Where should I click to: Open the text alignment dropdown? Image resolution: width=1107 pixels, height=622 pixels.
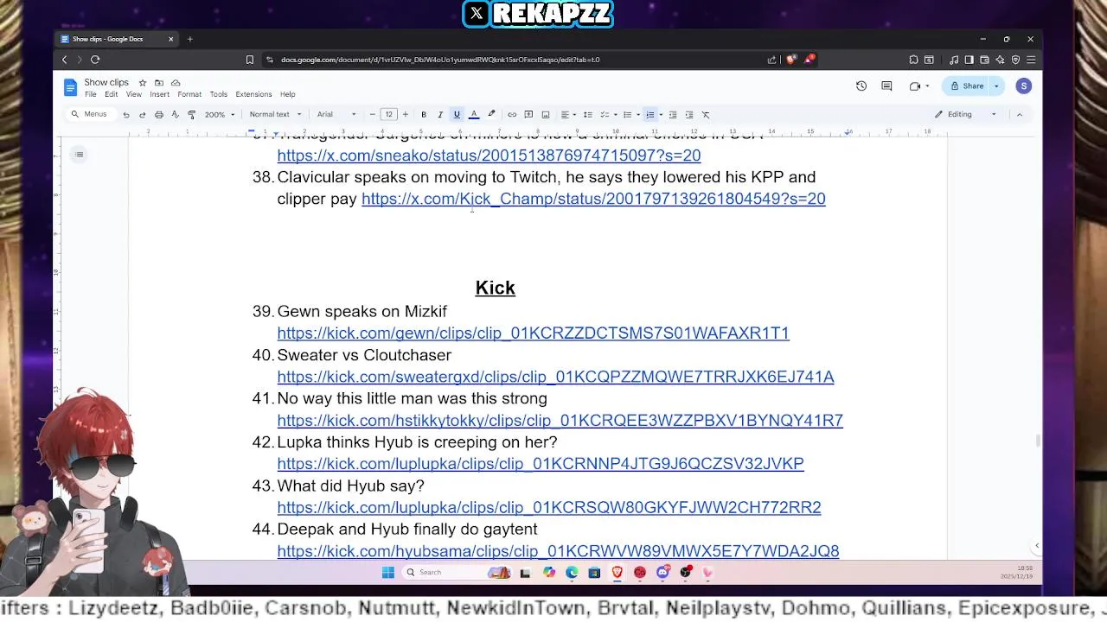(567, 115)
